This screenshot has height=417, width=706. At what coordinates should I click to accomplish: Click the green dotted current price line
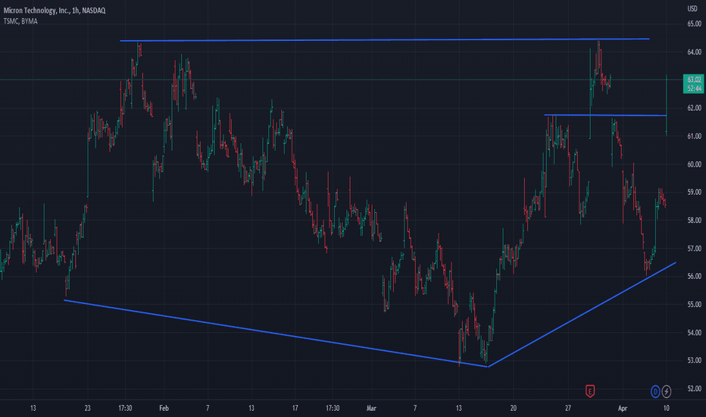tap(341, 80)
